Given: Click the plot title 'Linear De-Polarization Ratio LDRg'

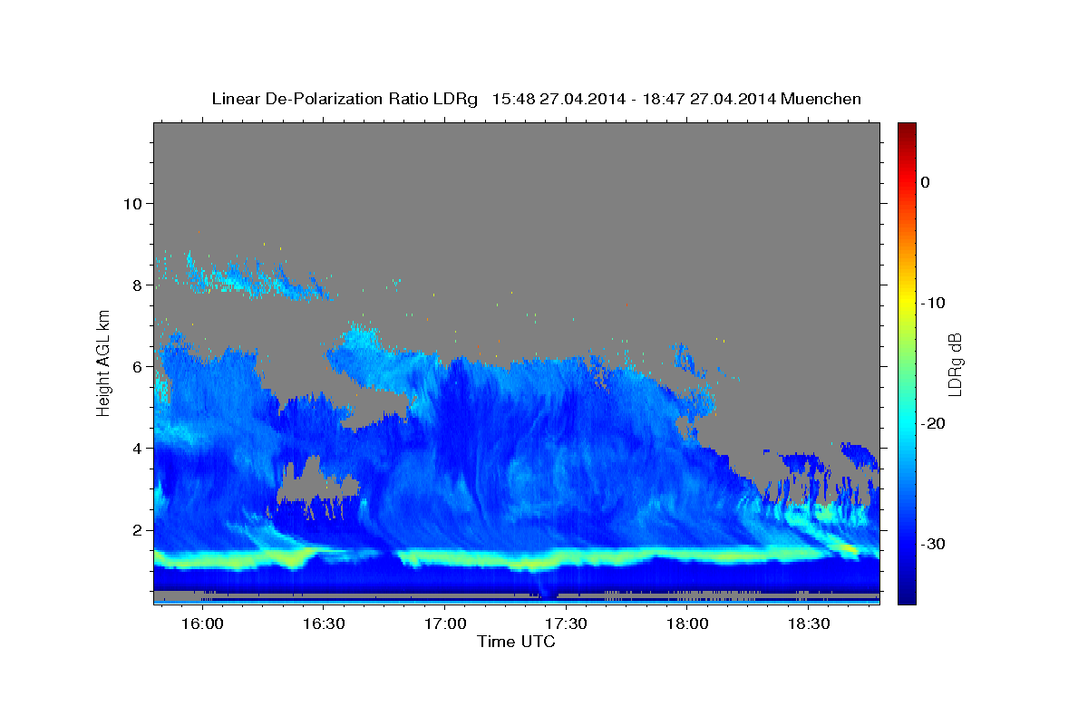Looking at the screenshot, I should (x=345, y=99).
